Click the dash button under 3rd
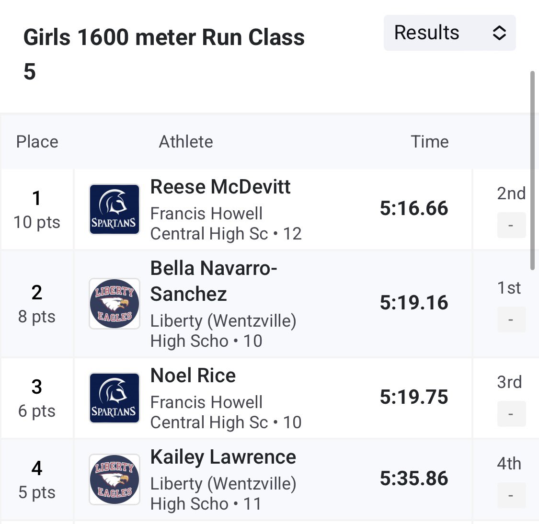 point(511,414)
